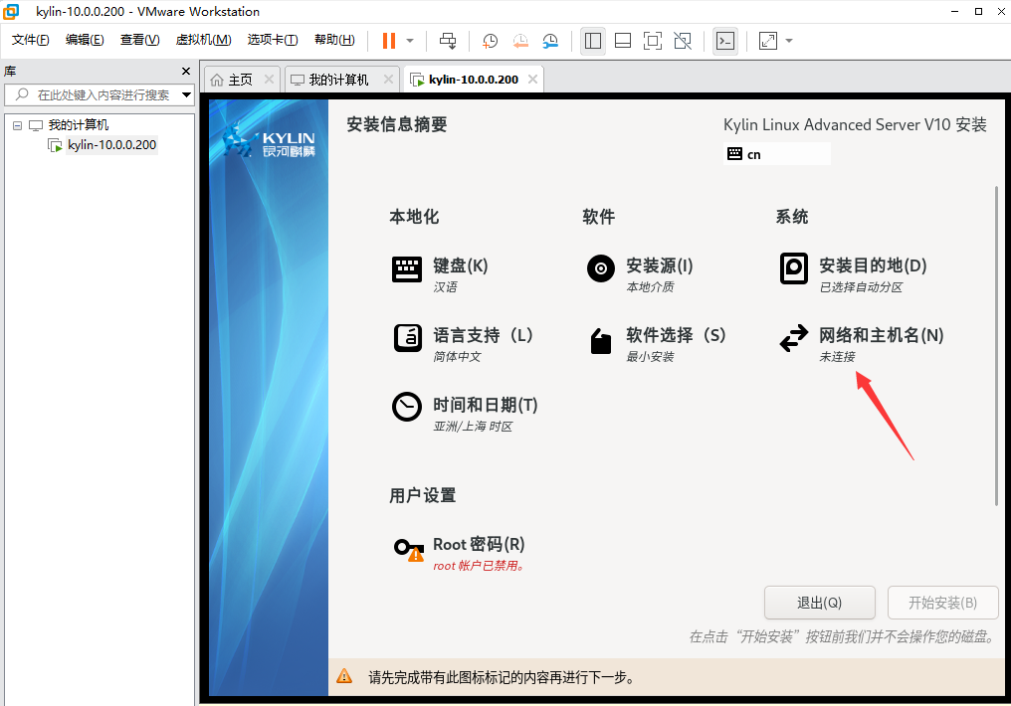Open the console view icon
Screen dimensions: 1011x706
725,41
